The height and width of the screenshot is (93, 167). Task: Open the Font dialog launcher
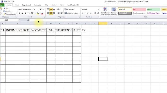coord(44,17)
